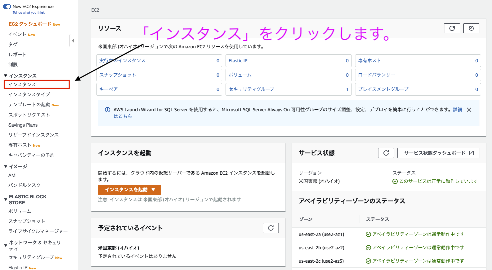Refresh the 予定されているイベント panel
492x270 pixels.
pos(270,228)
